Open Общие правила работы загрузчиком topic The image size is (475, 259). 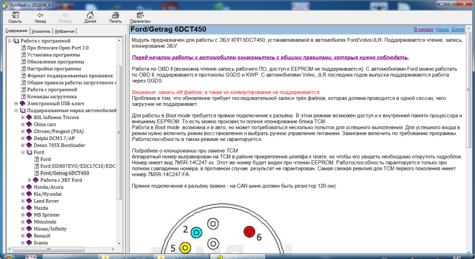(x=72, y=83)
